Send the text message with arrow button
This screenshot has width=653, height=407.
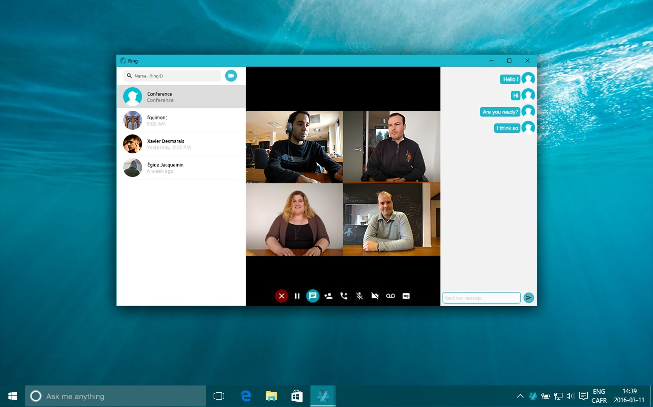point(529,298)
